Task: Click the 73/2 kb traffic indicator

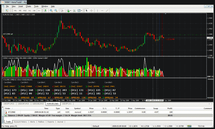Action: pos(201,126)
